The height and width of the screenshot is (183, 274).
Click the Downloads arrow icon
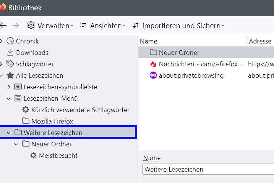tap(10, 53)
